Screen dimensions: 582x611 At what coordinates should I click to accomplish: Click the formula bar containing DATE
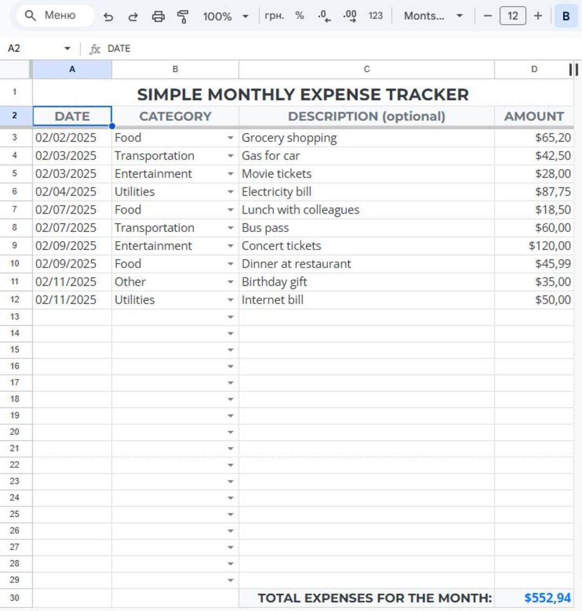[x=343, y=48]
